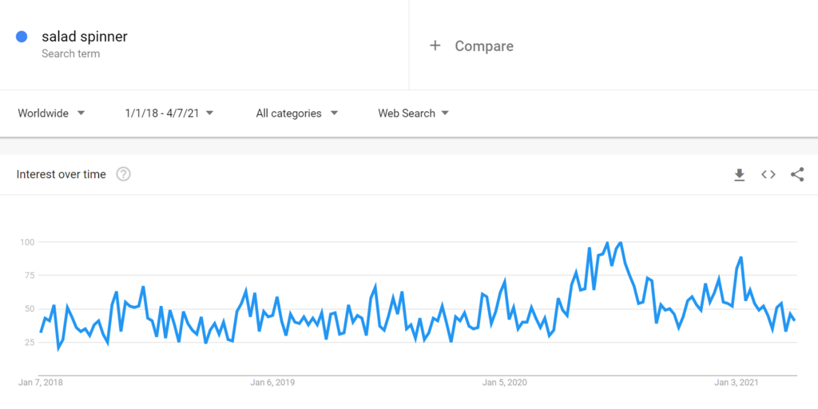The height and width of the screenshot is (409, 818).
Task: Click the Interest over time heading
Action: pos(62,174)
